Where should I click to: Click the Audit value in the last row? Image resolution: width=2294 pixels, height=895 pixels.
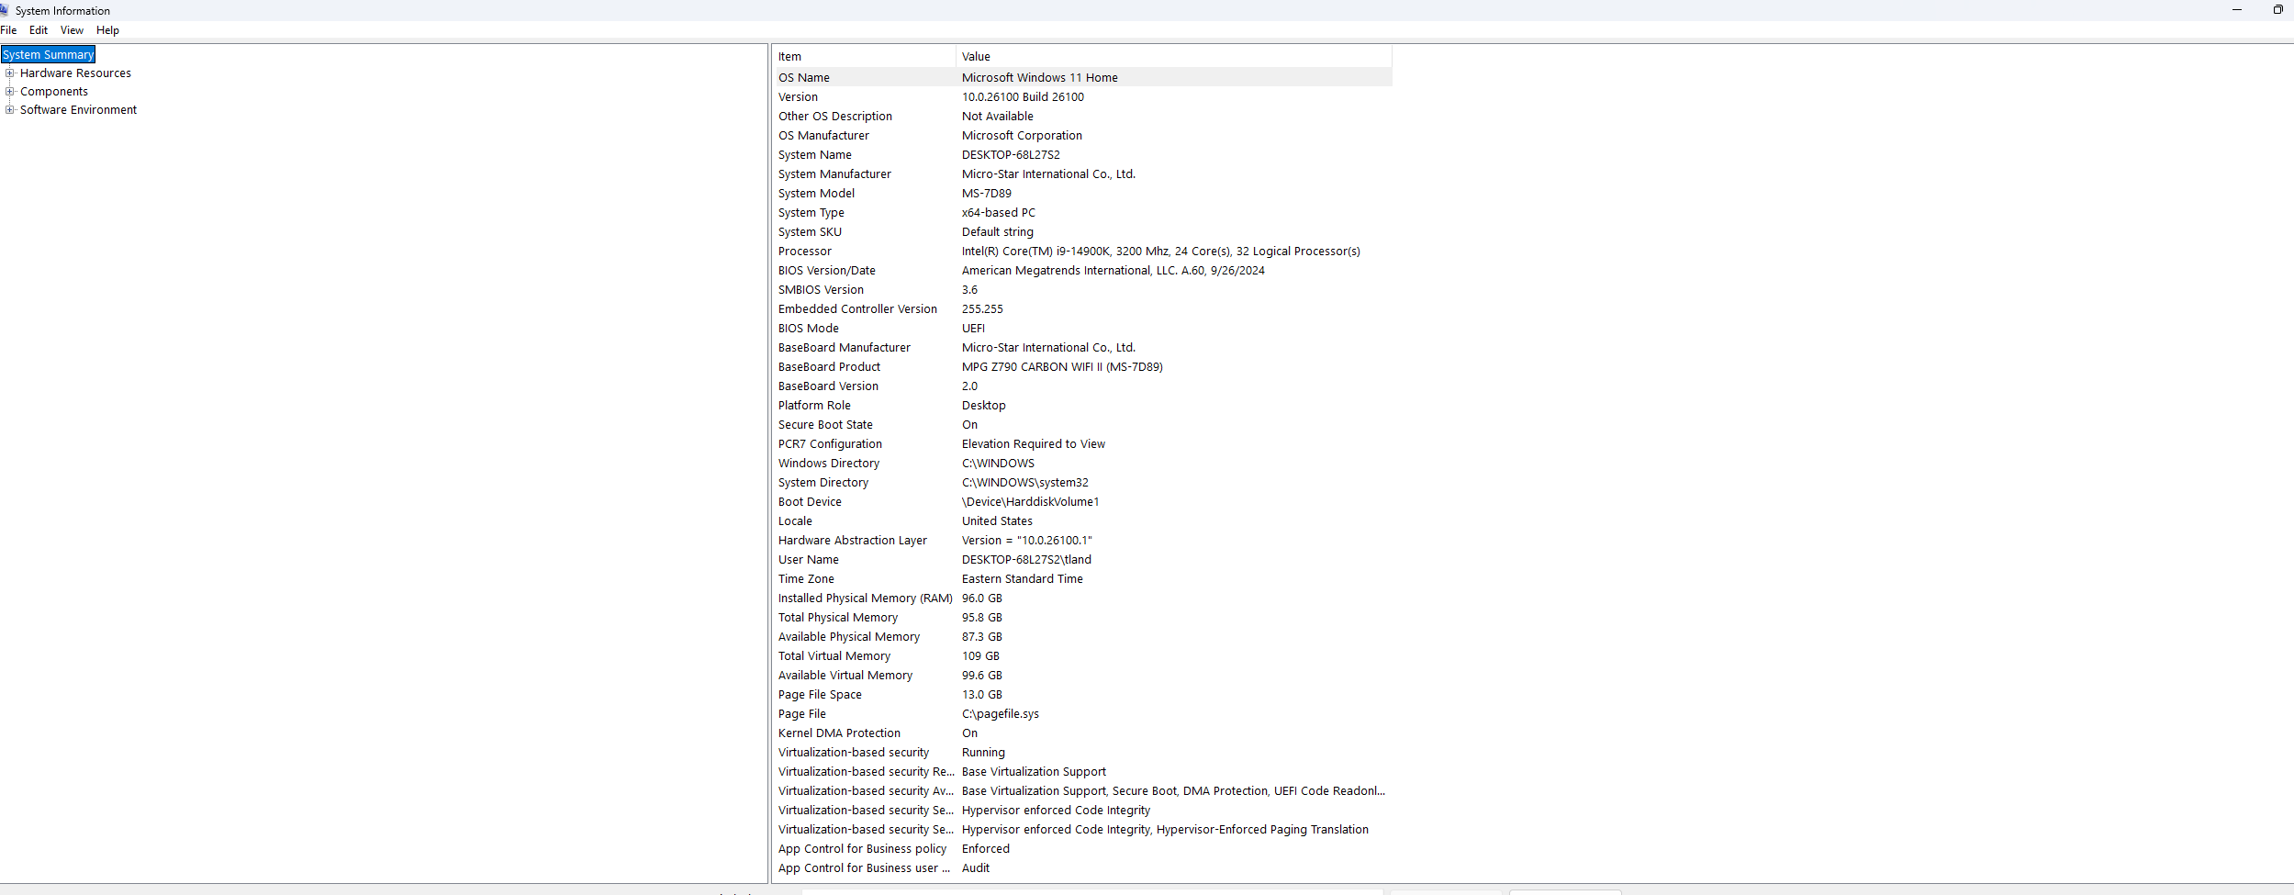click(976, 868)
